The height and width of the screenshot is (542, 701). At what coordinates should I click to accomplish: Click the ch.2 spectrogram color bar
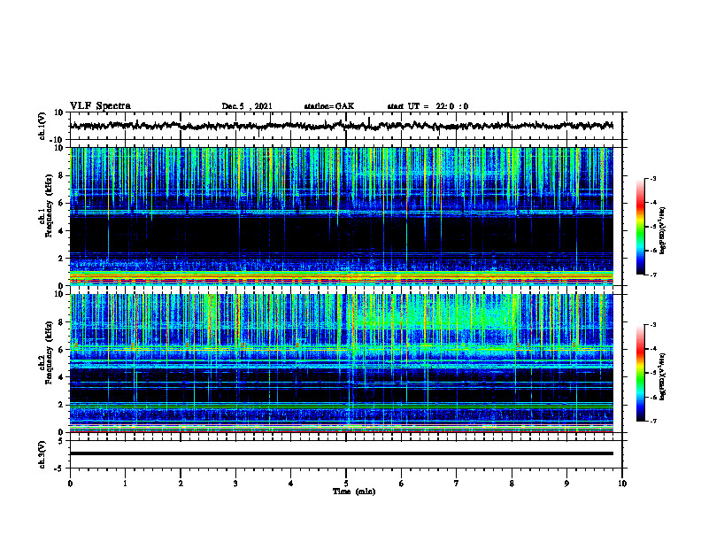tap(640, 373)
